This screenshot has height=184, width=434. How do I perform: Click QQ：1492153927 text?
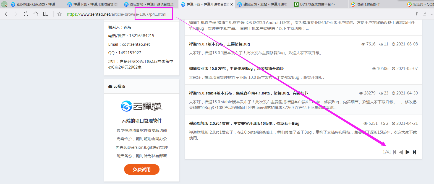point(125,53)
